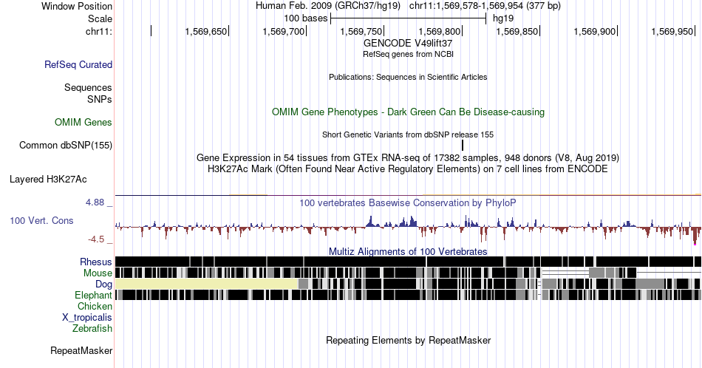Image resolution: width=702 pixels, height=368 pixels.
Task: Click the PhyloP 4.88 upper limit value
Action: [x=95, y=202]
